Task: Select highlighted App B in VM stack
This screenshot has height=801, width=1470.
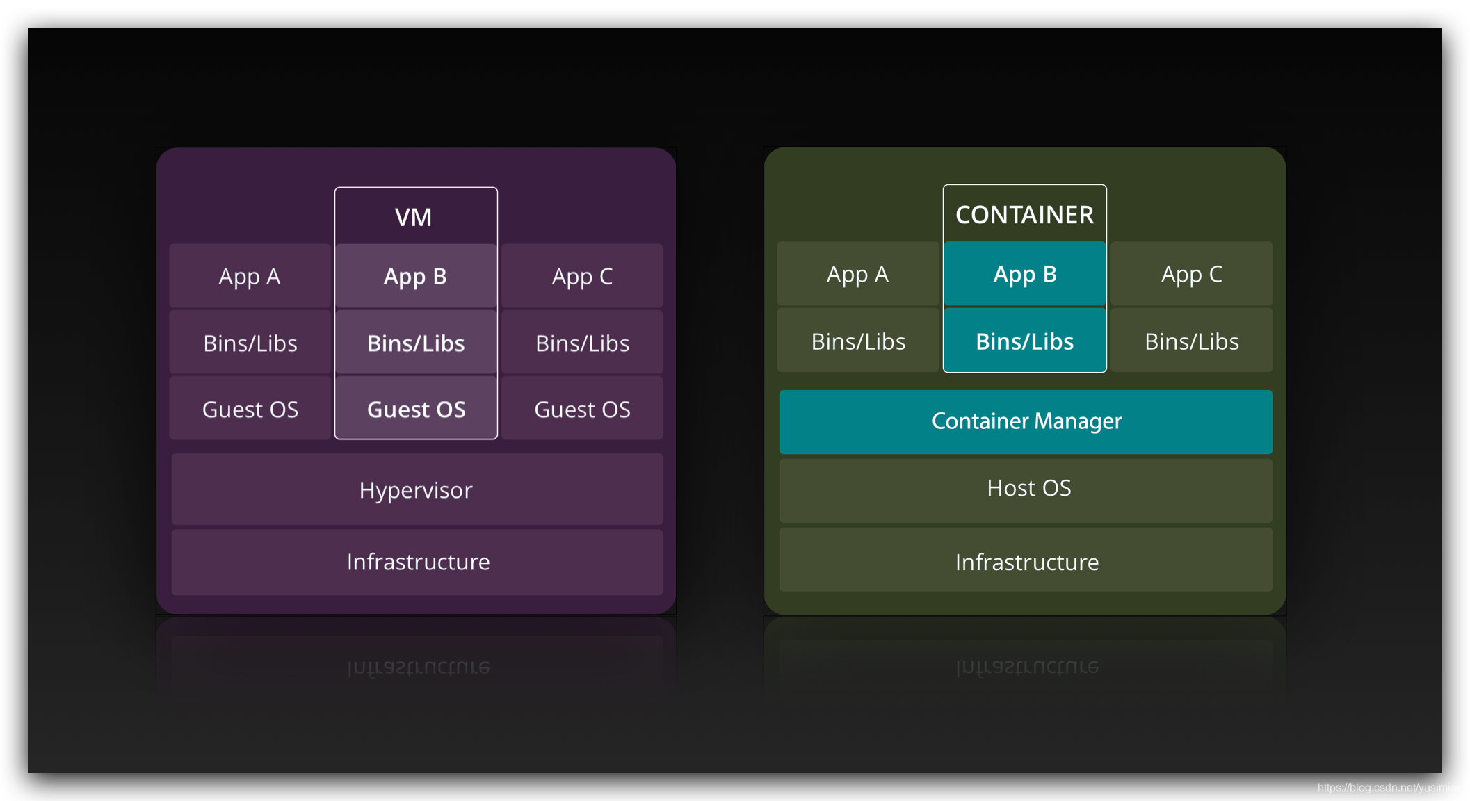Action: [x=416, y=276]
